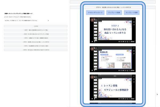Expand the STEP3 accordion item
Viewport: 160px width, 107px height.
click(36, 38)
